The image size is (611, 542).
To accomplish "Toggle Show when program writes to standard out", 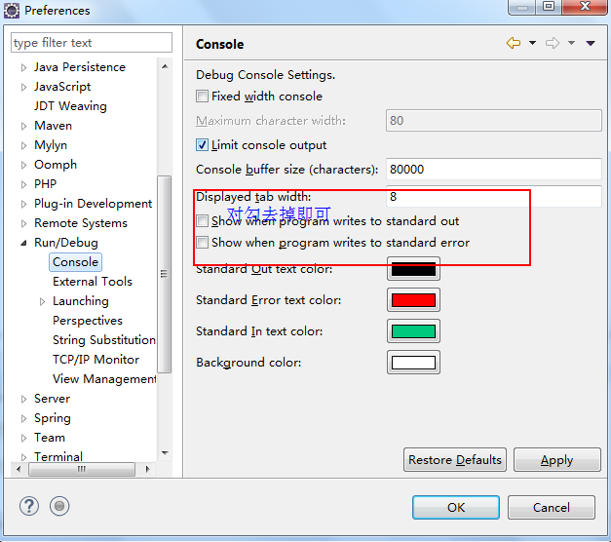I will tap(202, 221).
